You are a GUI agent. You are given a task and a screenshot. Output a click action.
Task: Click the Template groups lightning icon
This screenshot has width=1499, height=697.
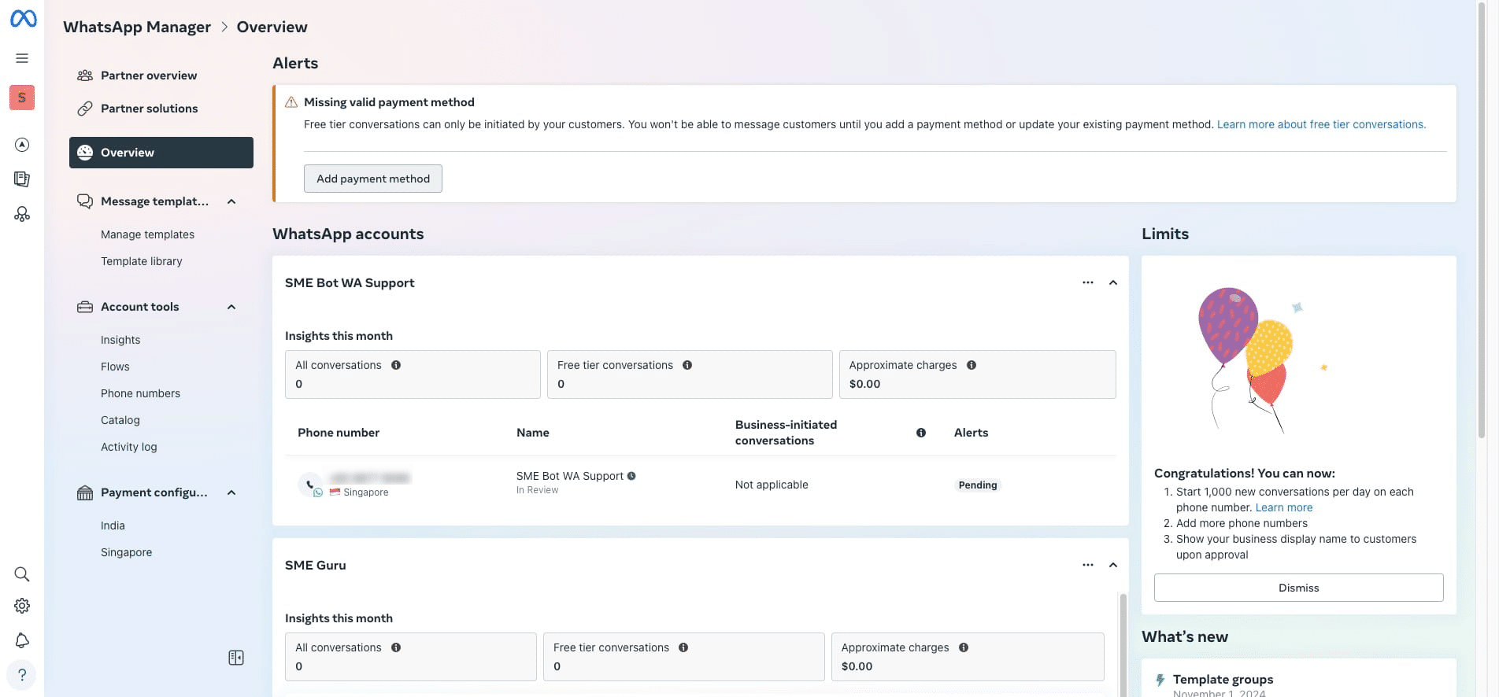coord(1160,680)
